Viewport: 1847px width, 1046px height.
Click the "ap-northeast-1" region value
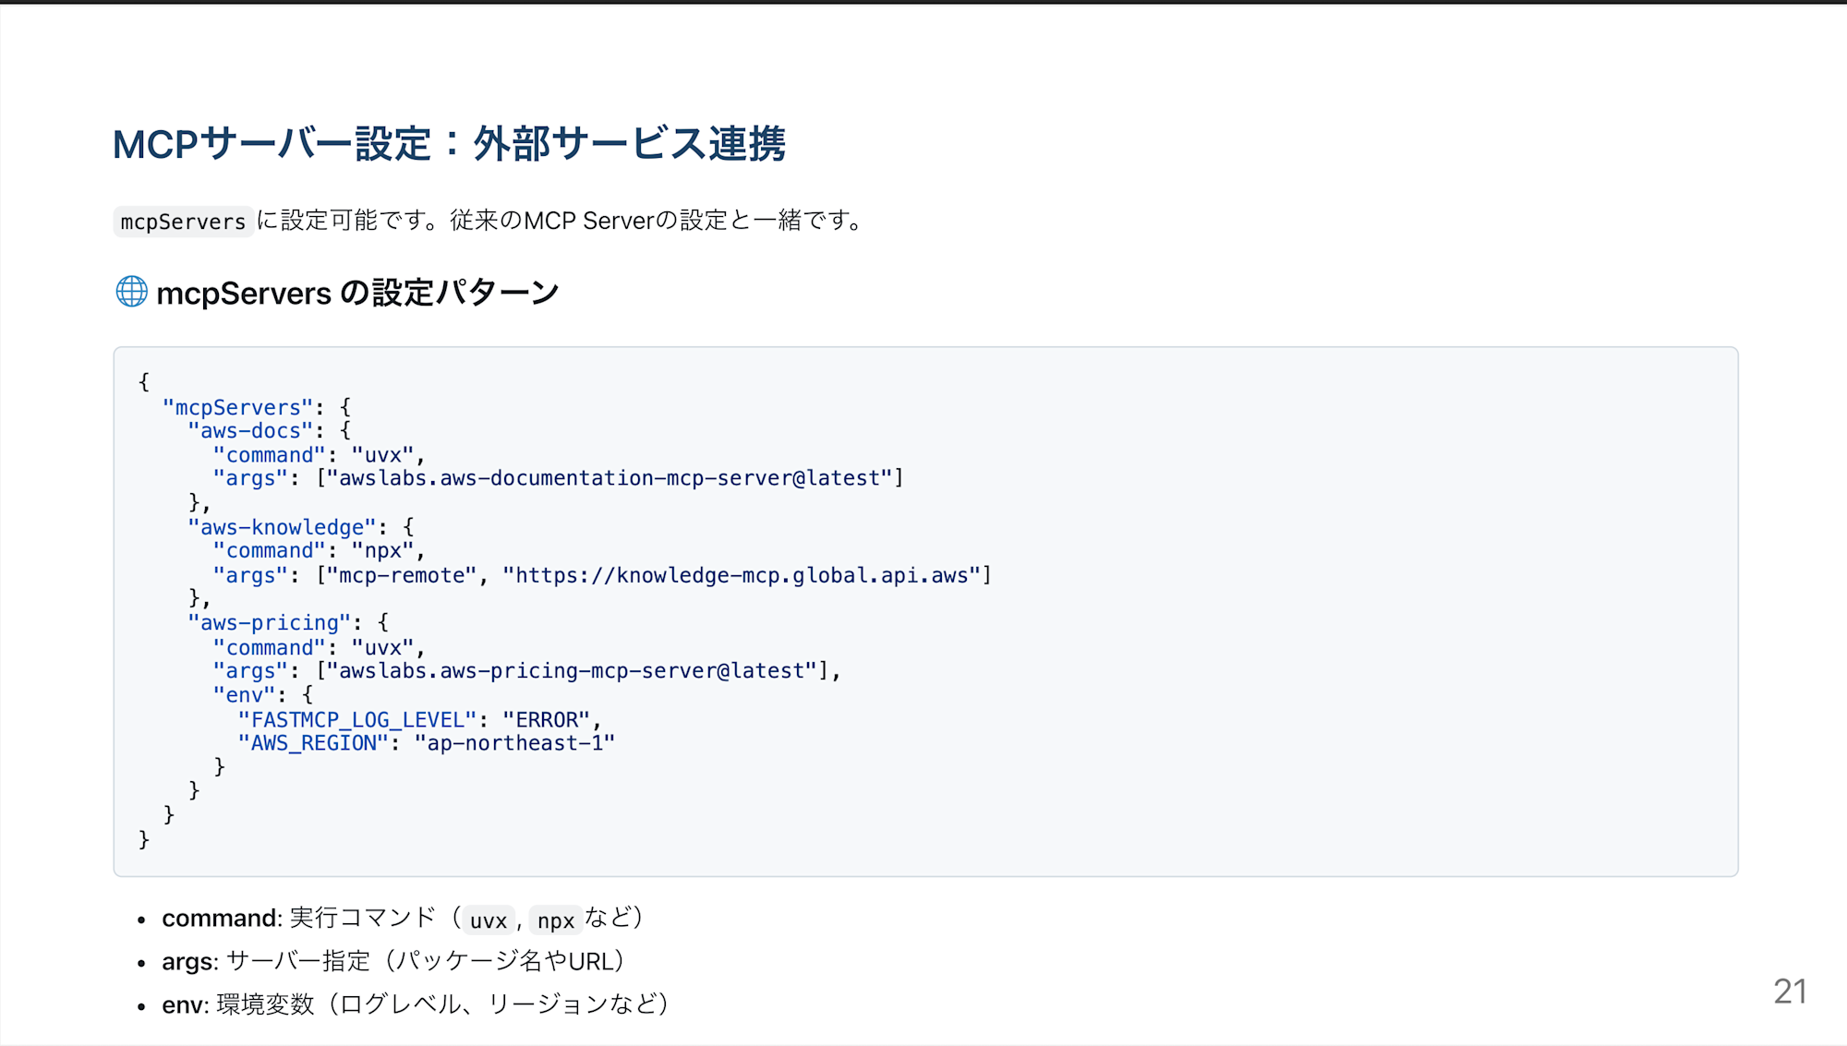click(514, 743)
